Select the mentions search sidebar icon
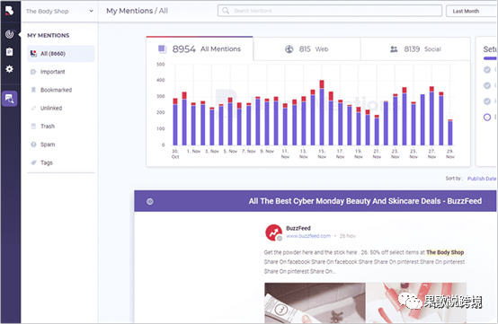This screenshot has width=498, height=324. [10, 99]
